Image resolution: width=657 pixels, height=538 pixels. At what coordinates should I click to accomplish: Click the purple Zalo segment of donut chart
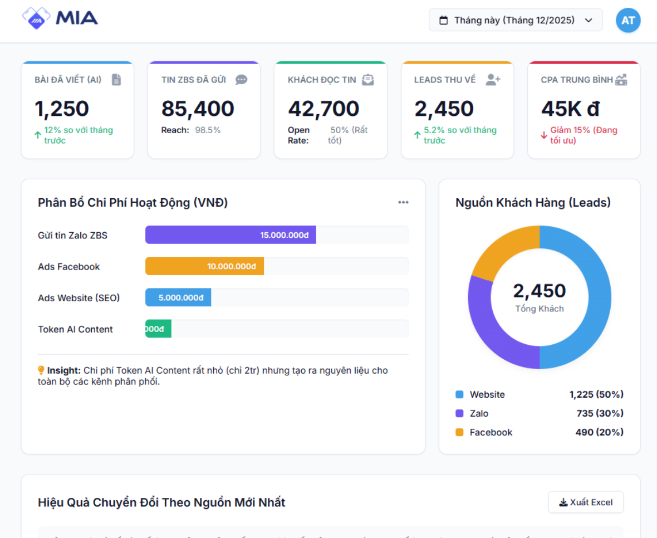pos(493,332)
